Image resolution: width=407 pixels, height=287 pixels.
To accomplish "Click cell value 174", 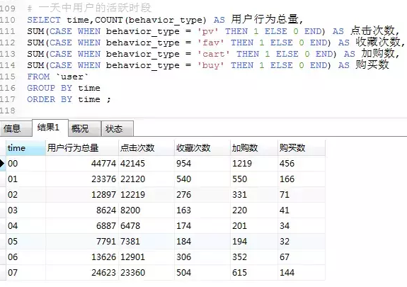I will tap(184, 226).
